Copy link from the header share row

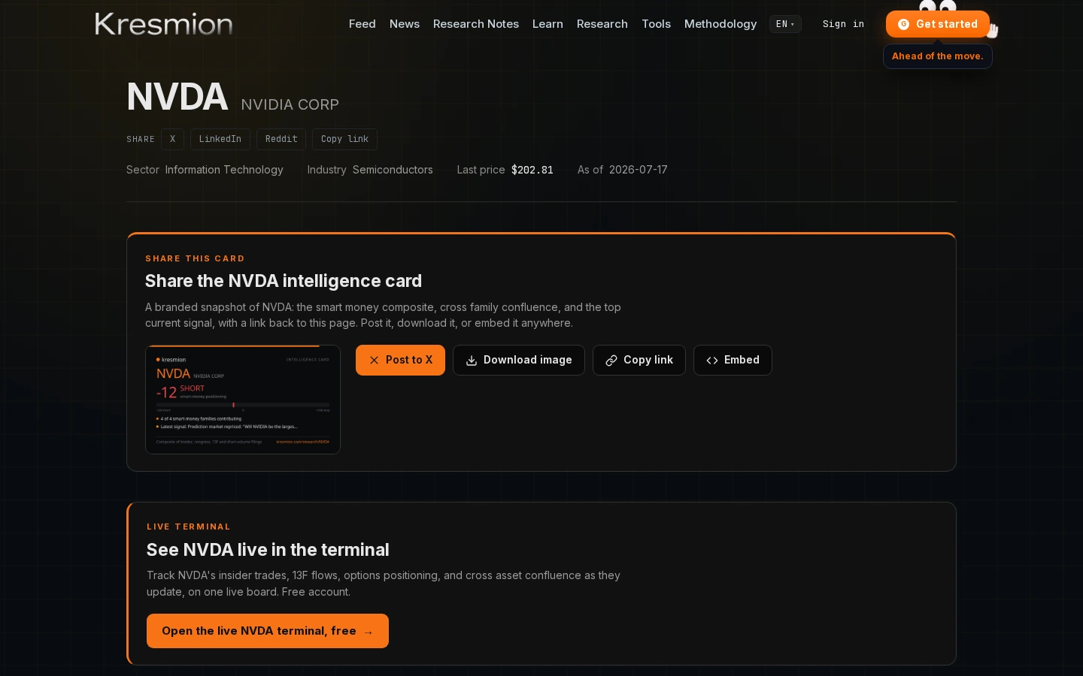point(344,139)
